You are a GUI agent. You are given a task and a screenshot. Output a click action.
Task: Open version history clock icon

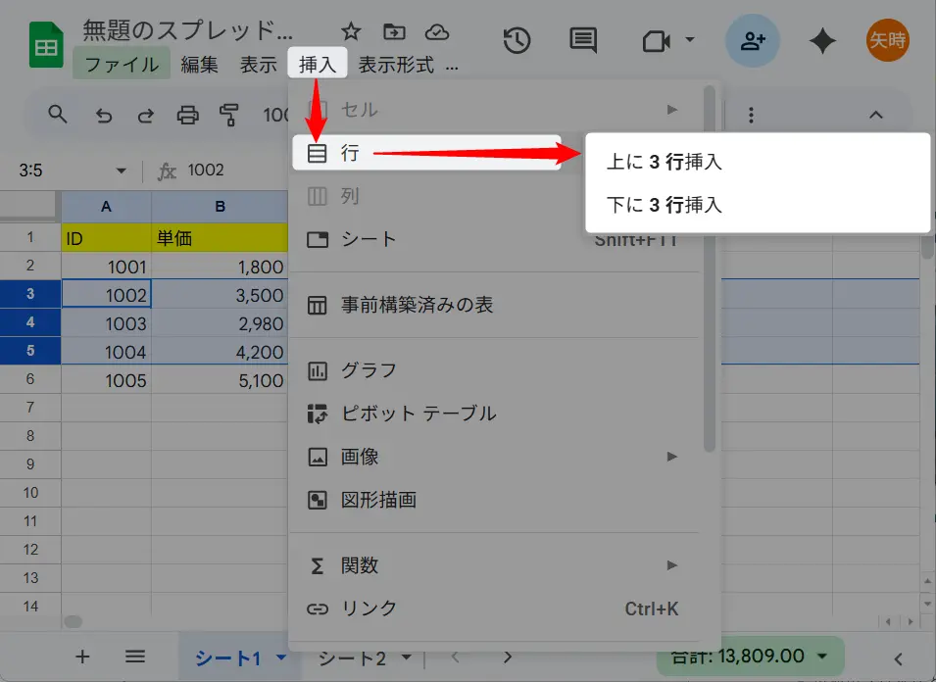517,40
